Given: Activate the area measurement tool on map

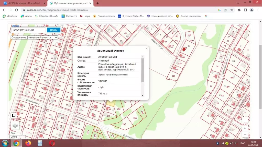Looking at the screenshot, I should click(14, 116).
